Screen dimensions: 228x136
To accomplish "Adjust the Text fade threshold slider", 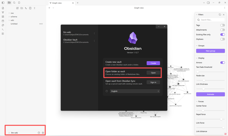I will 210,72.
